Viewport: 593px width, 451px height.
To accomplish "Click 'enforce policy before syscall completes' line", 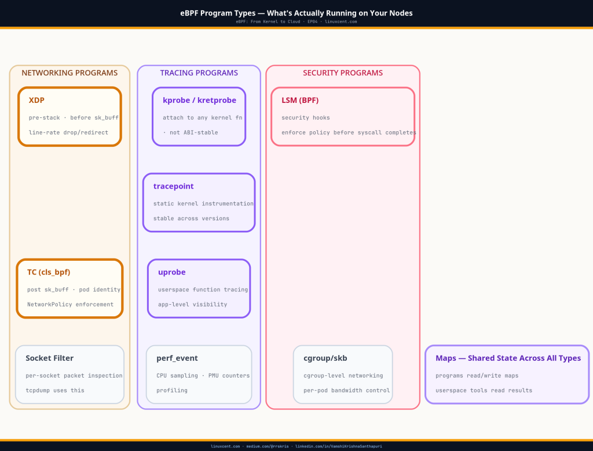I will pos(349,132).
